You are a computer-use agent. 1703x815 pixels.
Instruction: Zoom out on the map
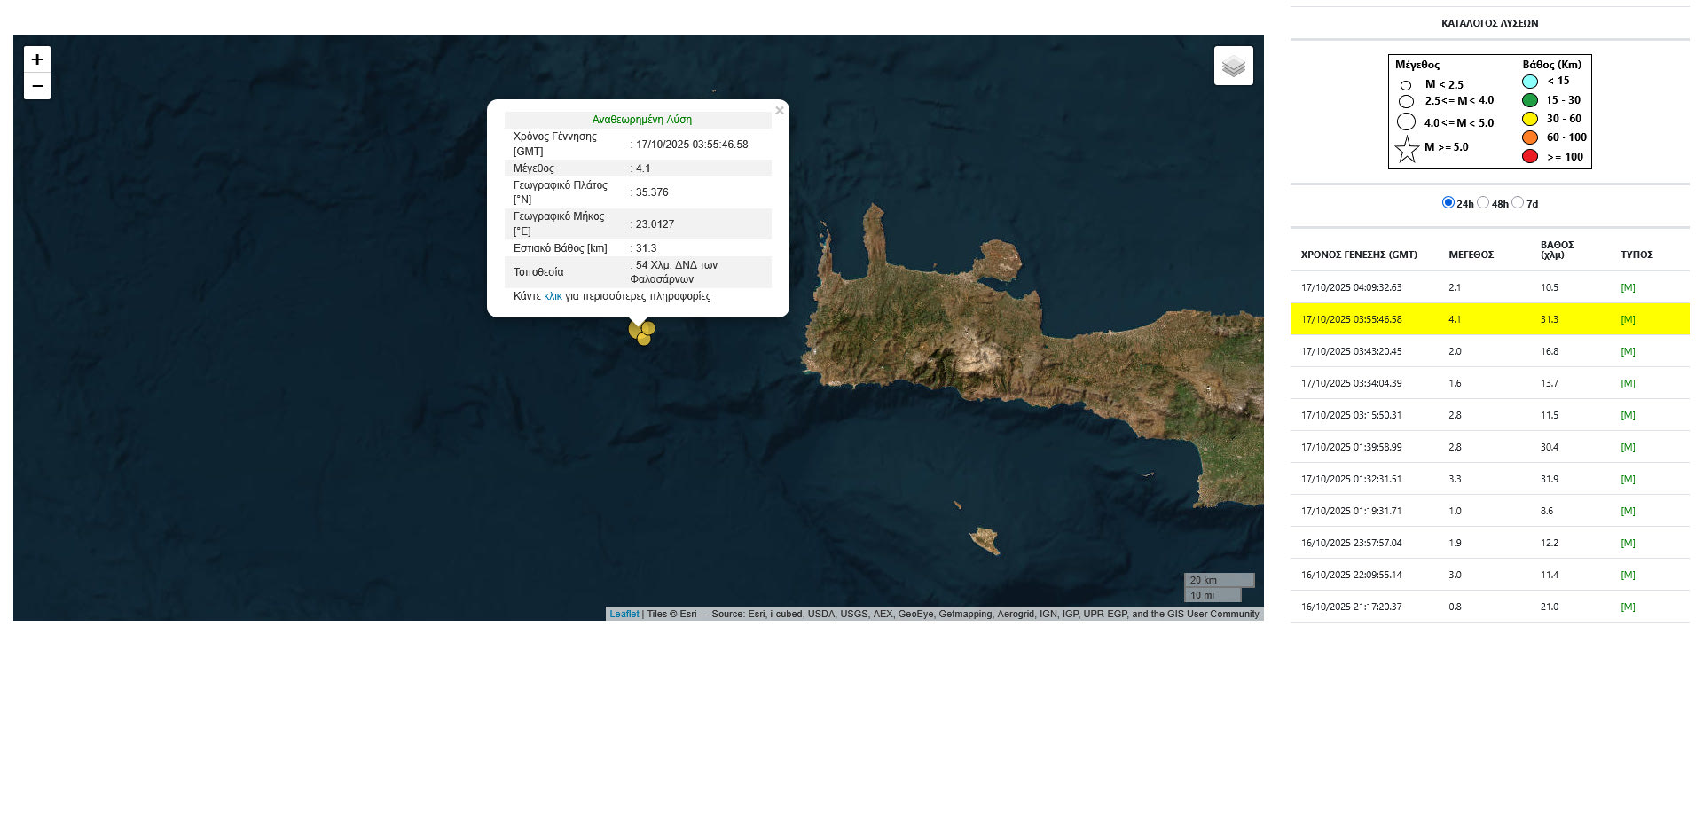pyautogui.click(x=37, y=86)
